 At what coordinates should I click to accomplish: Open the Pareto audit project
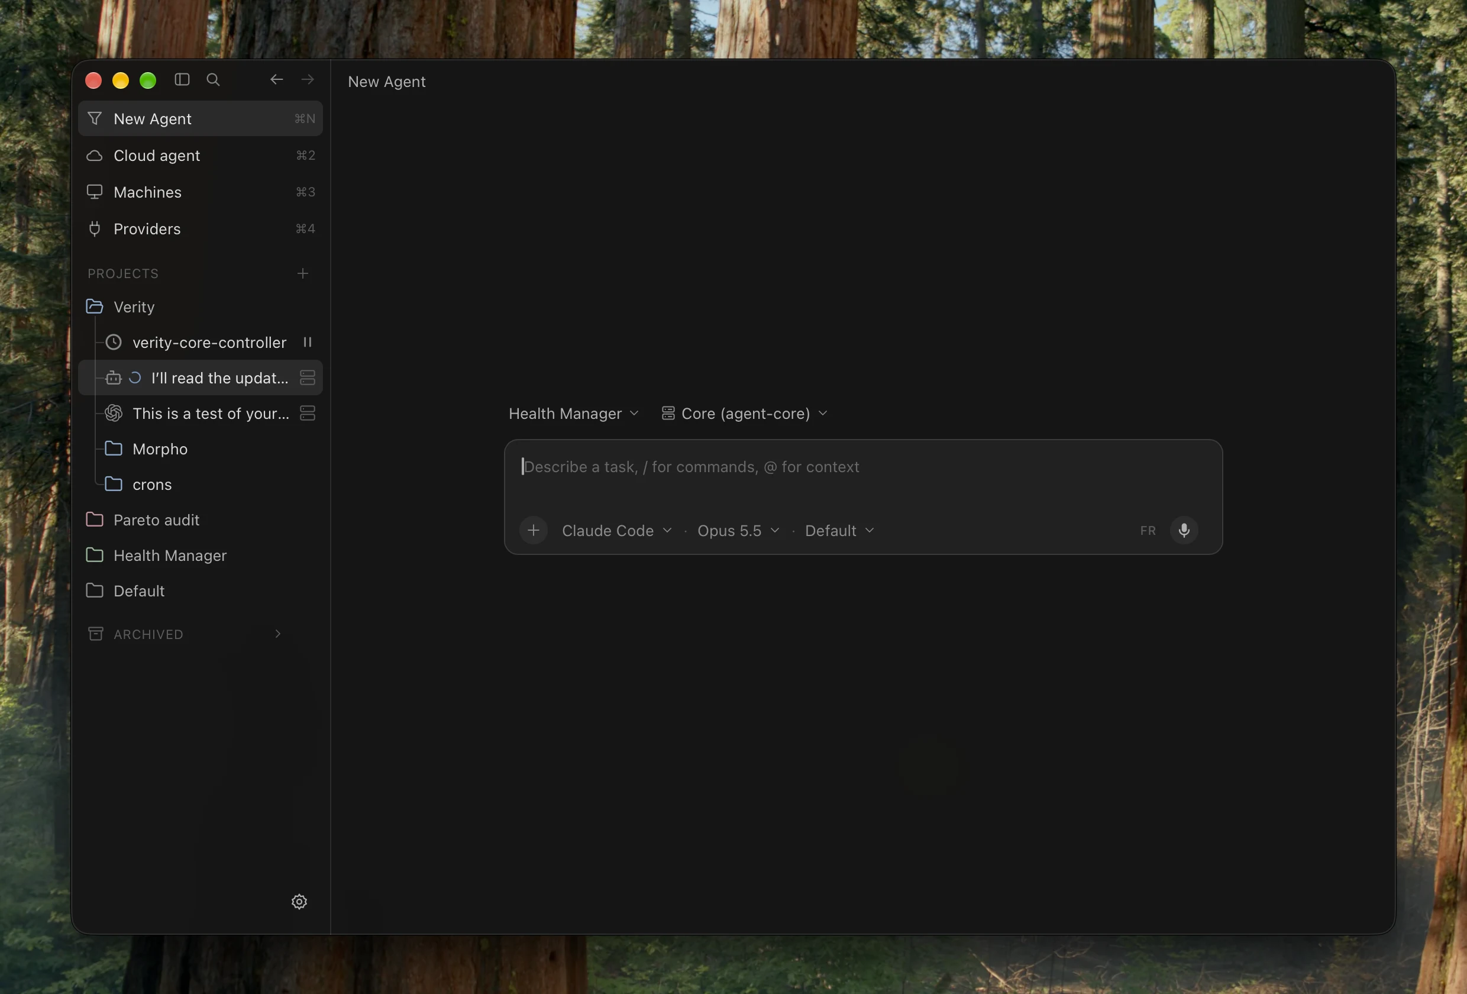point(200,519)
